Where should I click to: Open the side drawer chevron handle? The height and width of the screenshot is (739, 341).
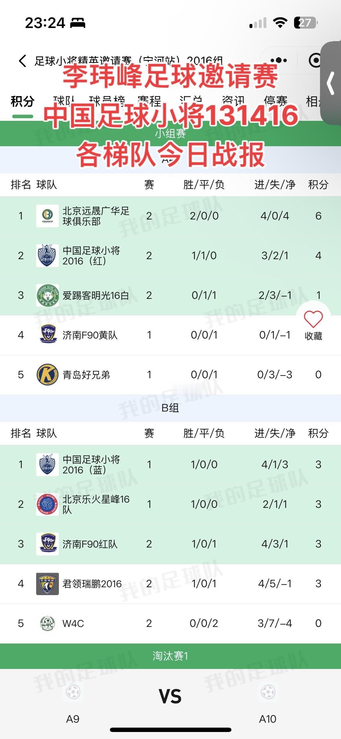click(x=331, y=83)
